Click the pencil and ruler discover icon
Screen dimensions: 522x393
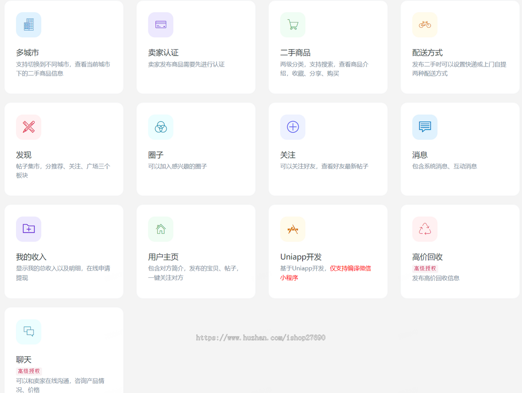pos(29,127)
